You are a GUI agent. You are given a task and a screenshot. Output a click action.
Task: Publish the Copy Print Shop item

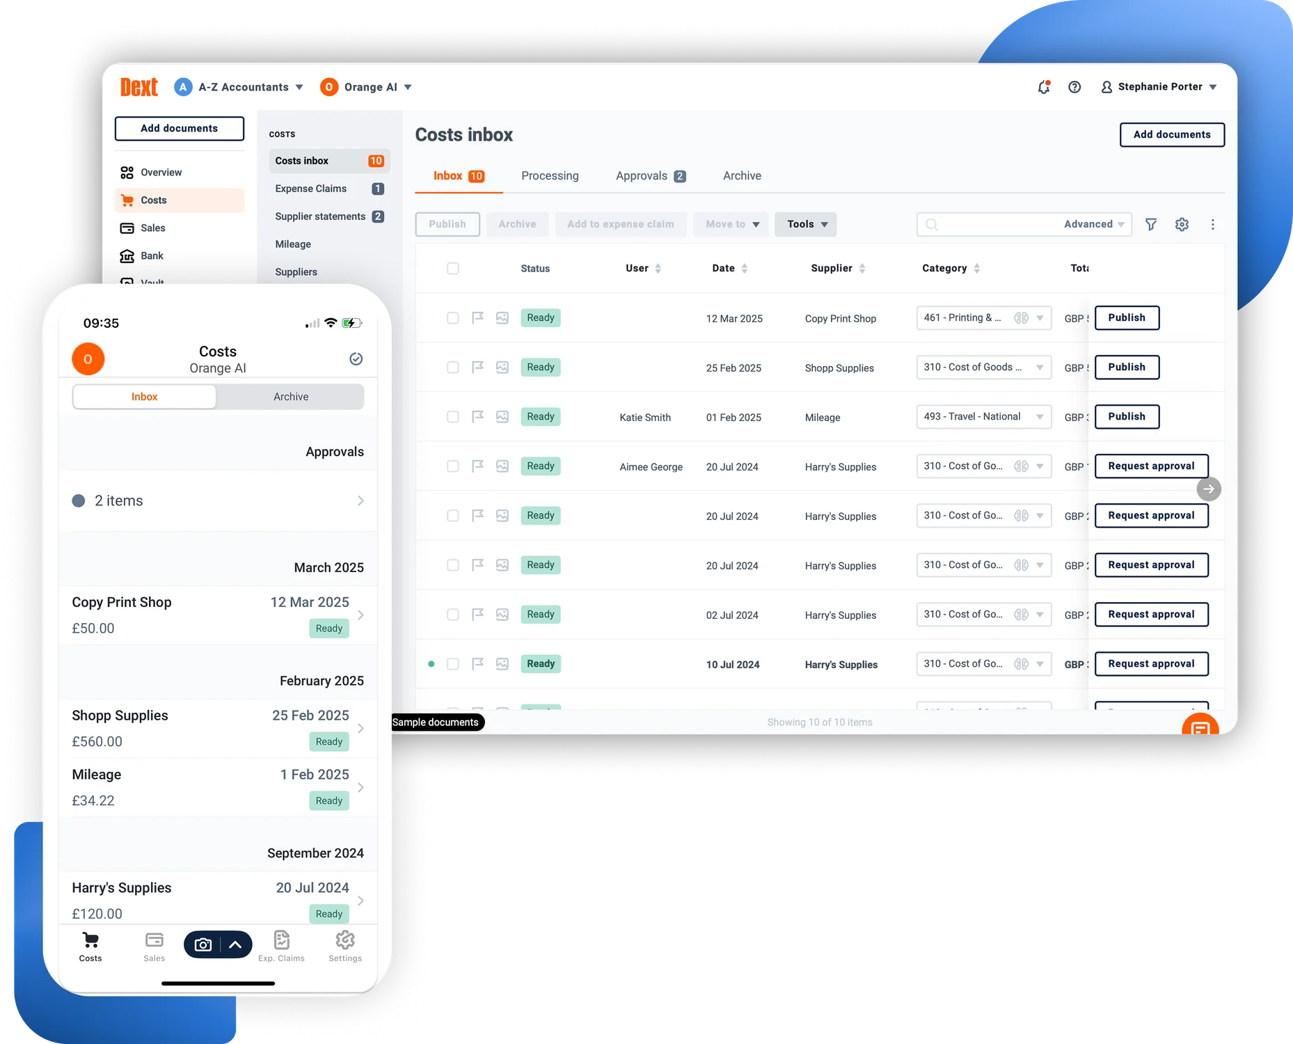(x=1127, y=318)
